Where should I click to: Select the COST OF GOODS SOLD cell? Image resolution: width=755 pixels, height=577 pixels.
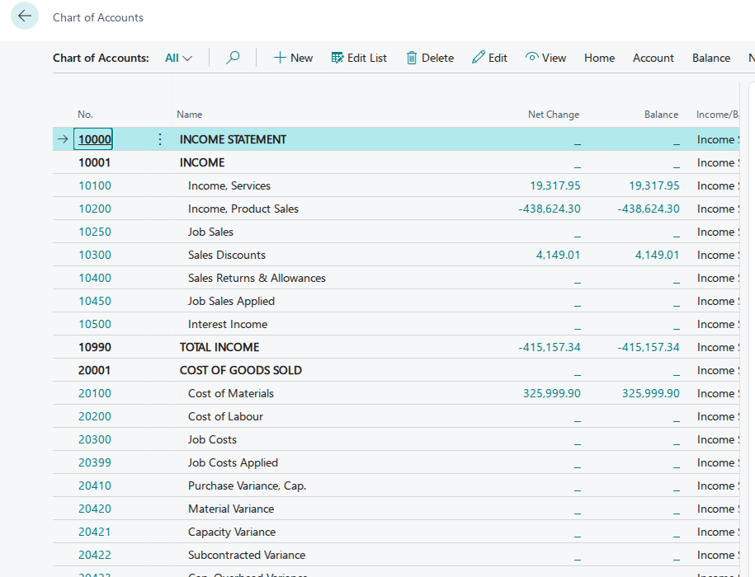click(x=241, y=370)
